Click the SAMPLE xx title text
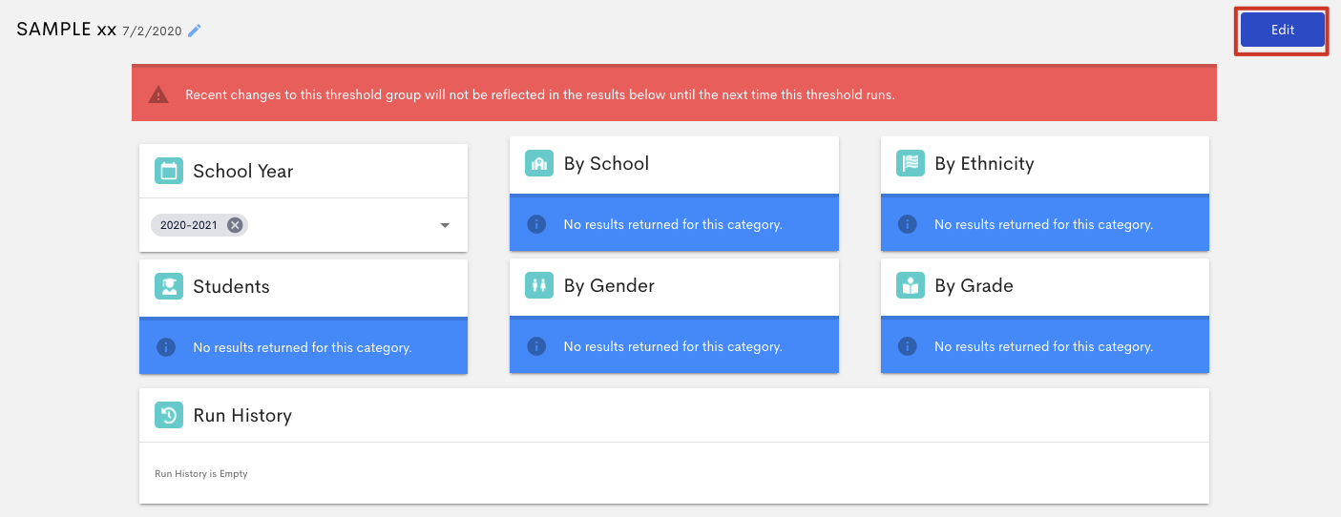The width and height of the screenshot is (1341, 517). [67, 30]
